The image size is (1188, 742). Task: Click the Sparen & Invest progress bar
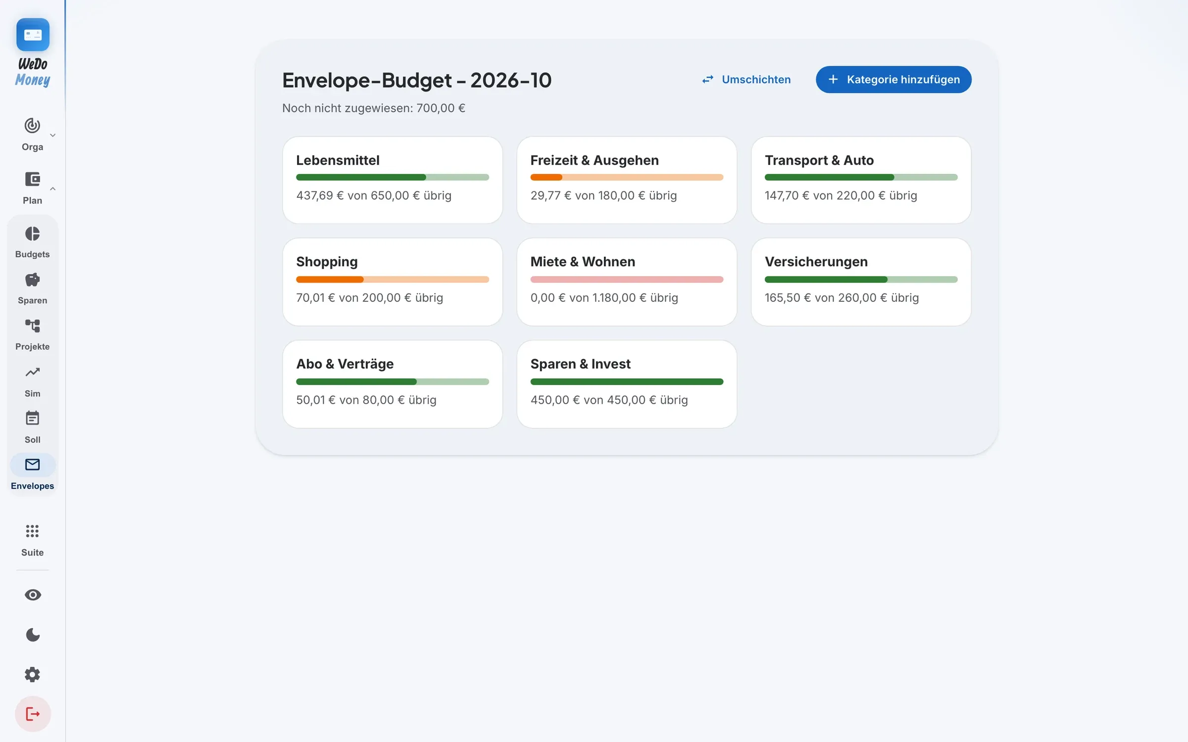(x=627, y=382)
